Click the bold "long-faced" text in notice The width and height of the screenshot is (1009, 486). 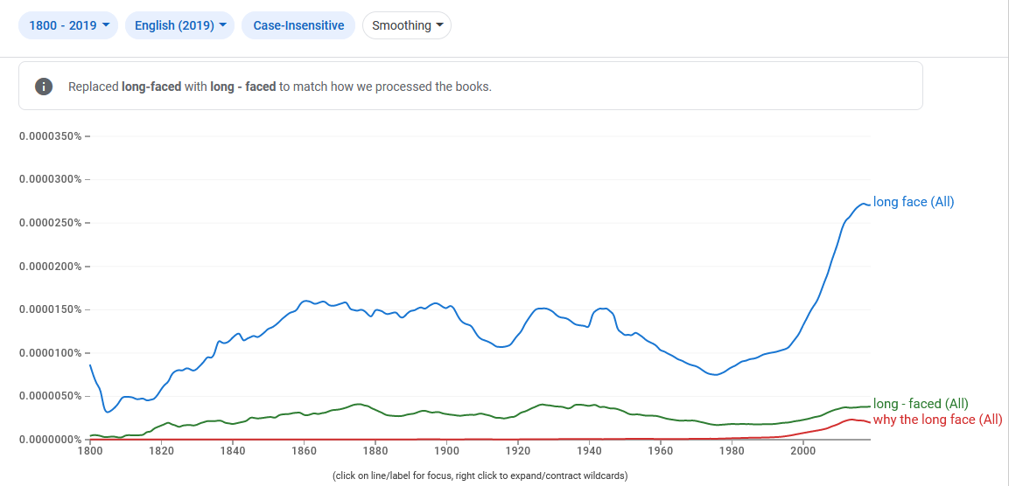pyautogui.click(x=151, y=87)
